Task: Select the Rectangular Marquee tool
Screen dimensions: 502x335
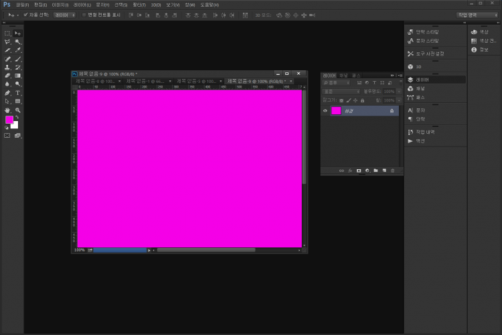Action: (x=7, y=33)
